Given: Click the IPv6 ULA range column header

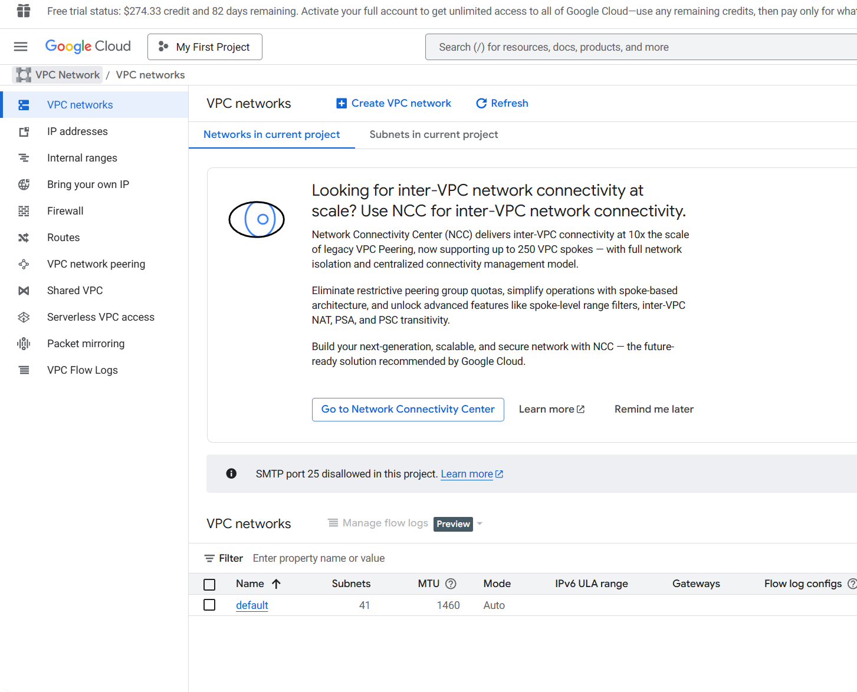Looking at the screenshot, I should pos(591,584).
